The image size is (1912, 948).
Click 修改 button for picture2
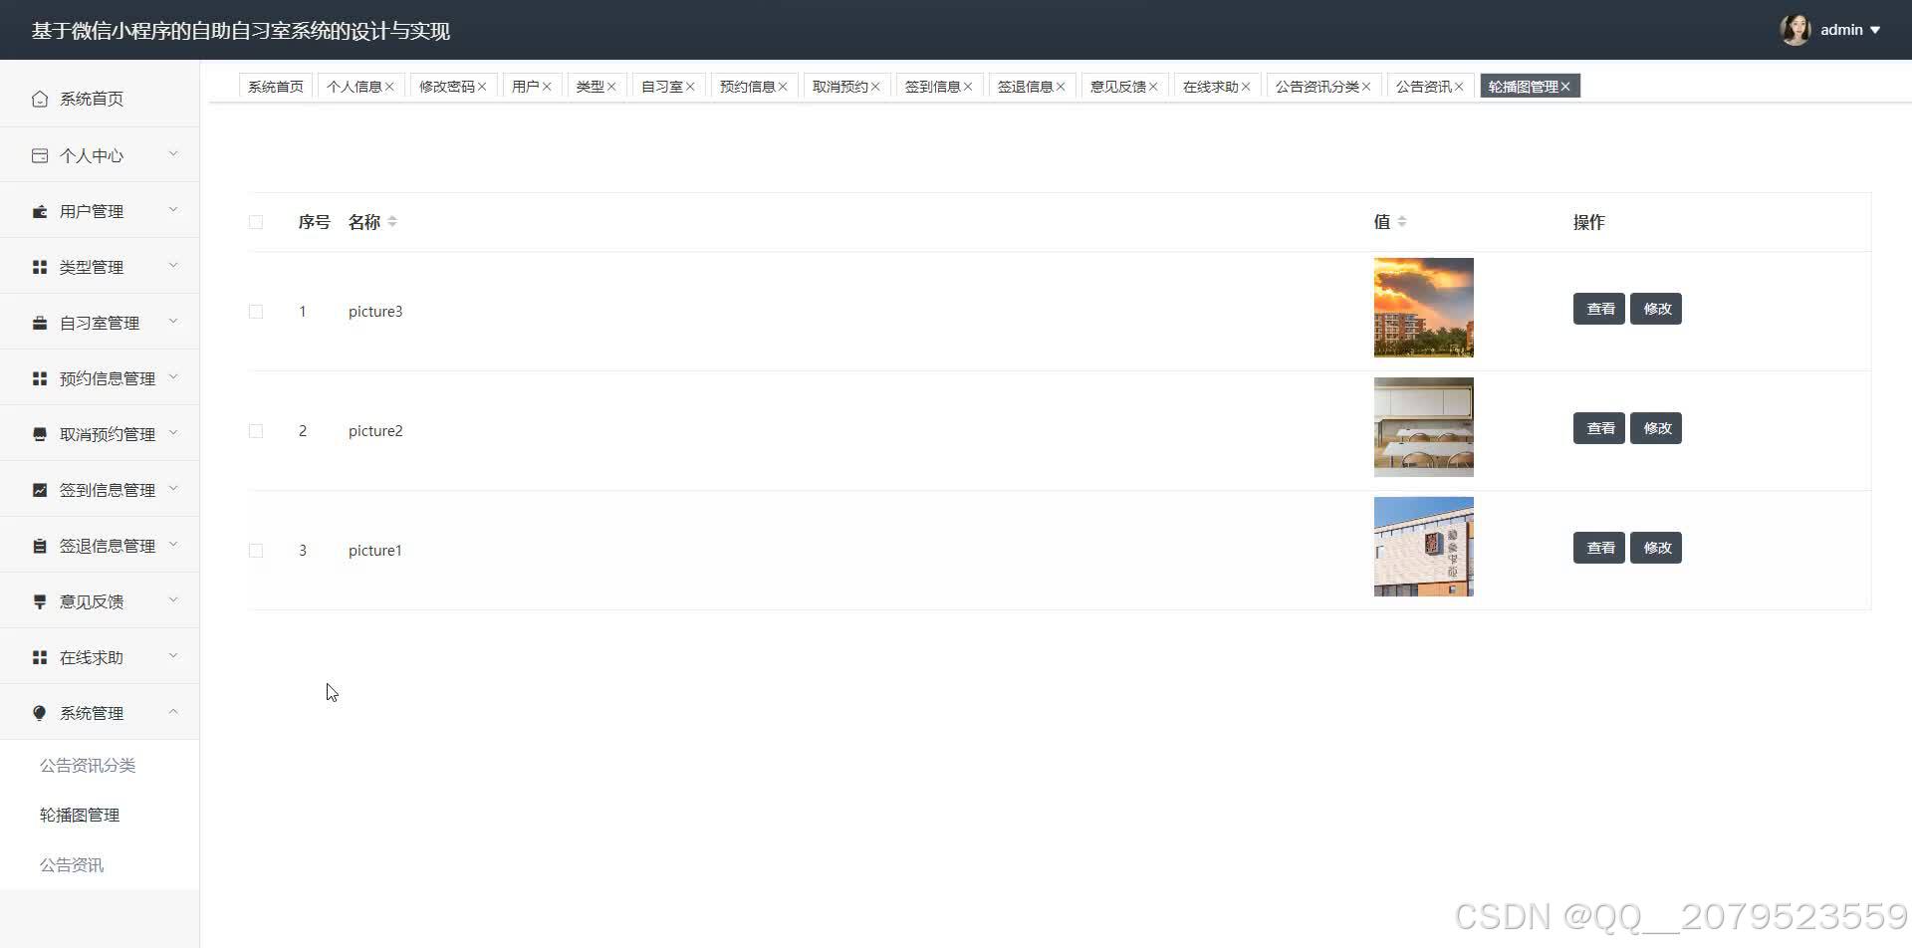pos(1656,428)
